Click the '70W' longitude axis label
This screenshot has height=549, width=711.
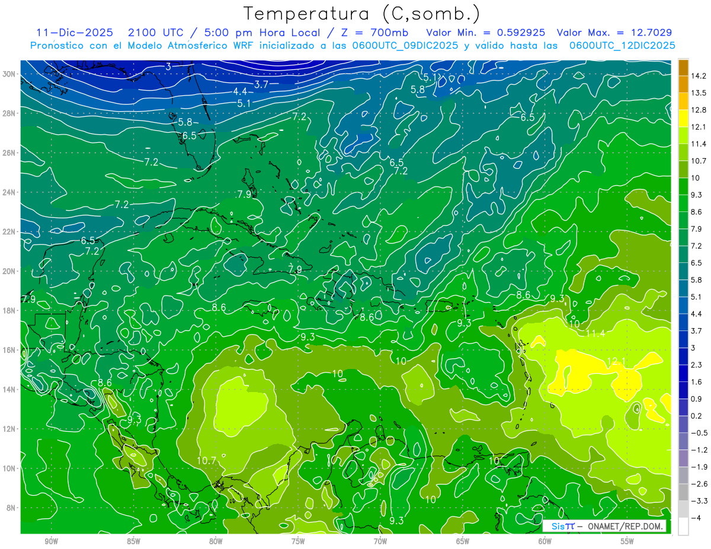click(380, 541)
